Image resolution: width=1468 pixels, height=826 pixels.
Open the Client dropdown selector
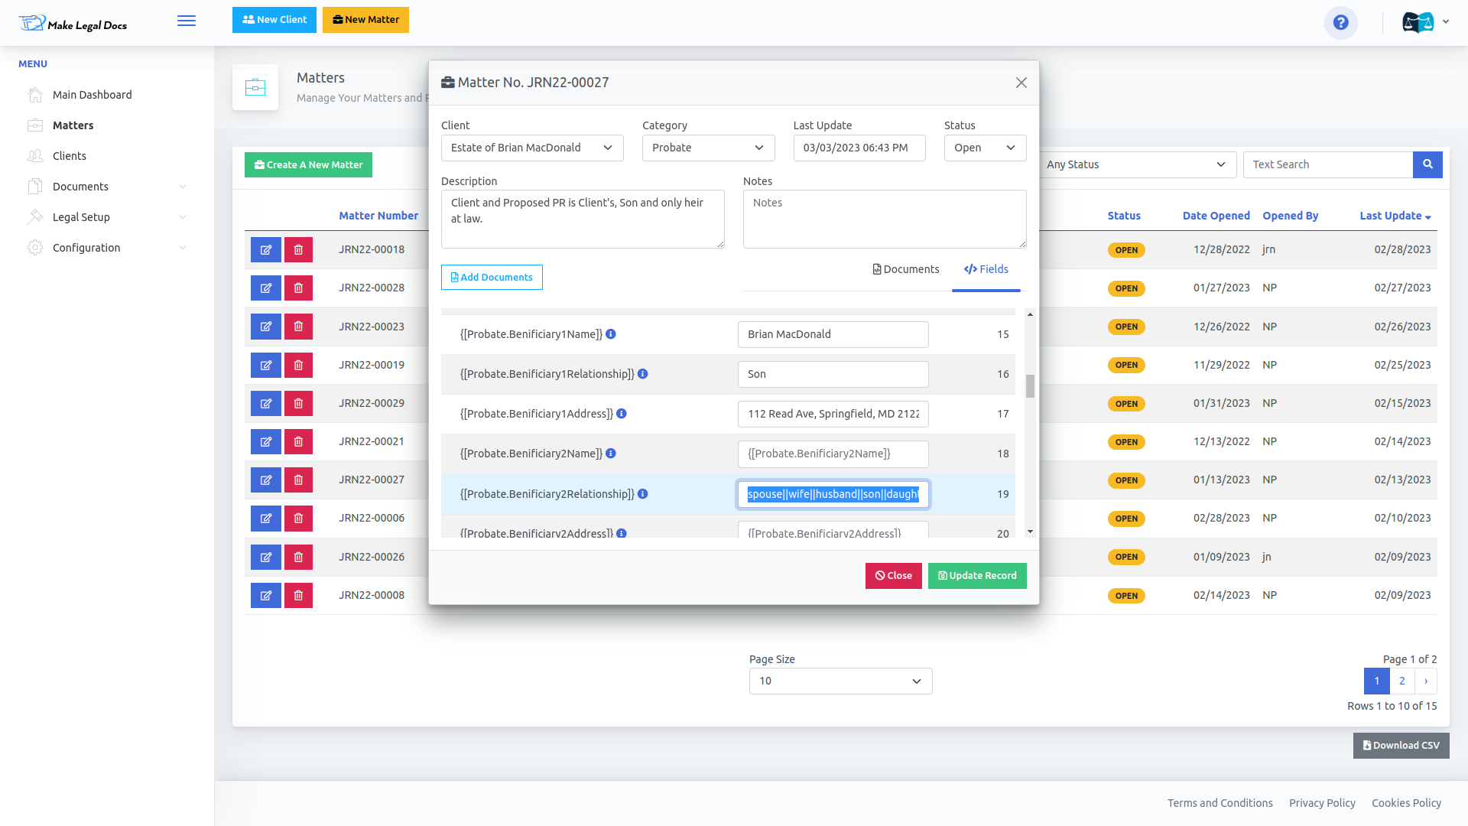point(532,148)
